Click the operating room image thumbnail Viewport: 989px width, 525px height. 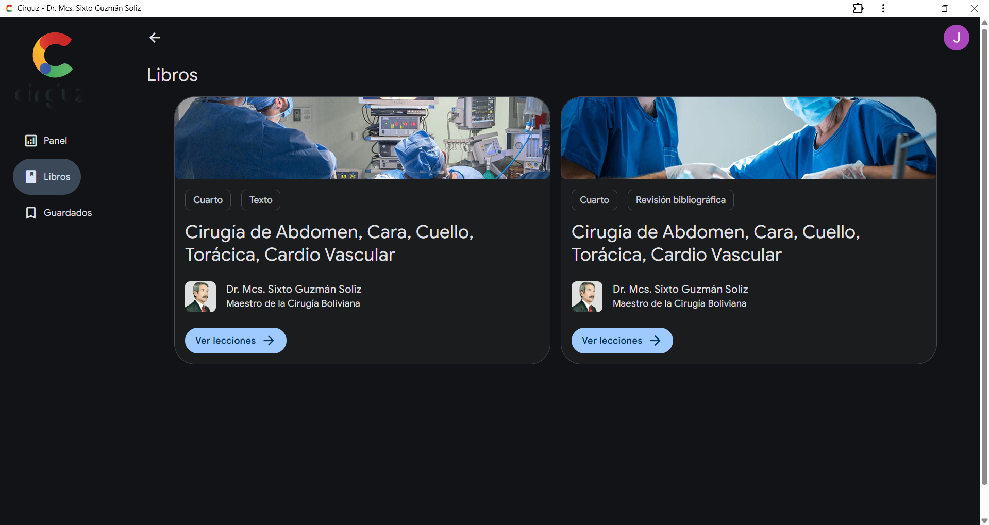[362, 138]
